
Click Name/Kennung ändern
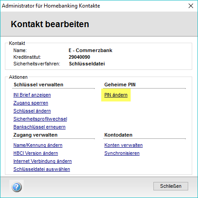38,145
